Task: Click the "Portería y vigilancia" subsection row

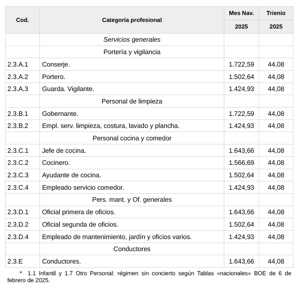Action: 132,52
